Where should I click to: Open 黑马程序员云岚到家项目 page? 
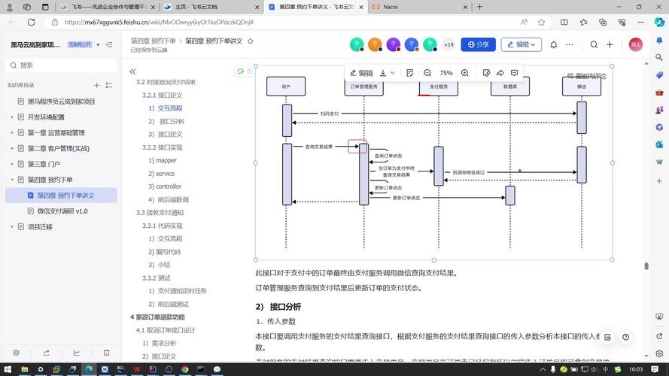coord(61,102)
